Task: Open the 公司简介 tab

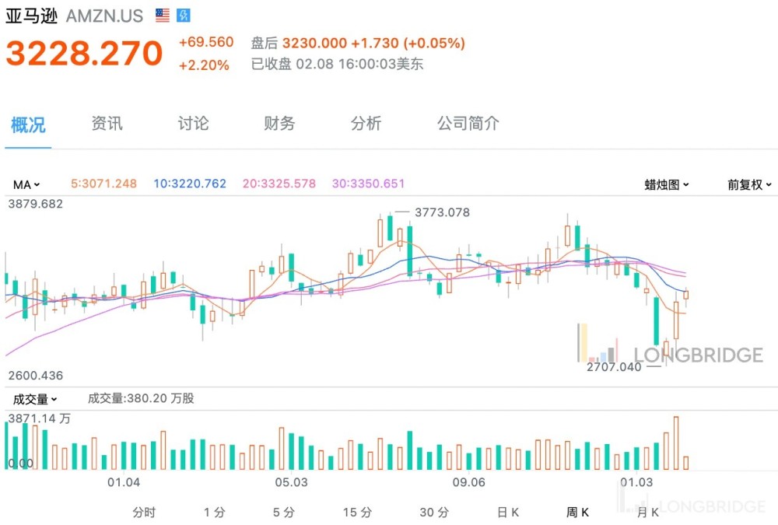Action: pos(468,124)
